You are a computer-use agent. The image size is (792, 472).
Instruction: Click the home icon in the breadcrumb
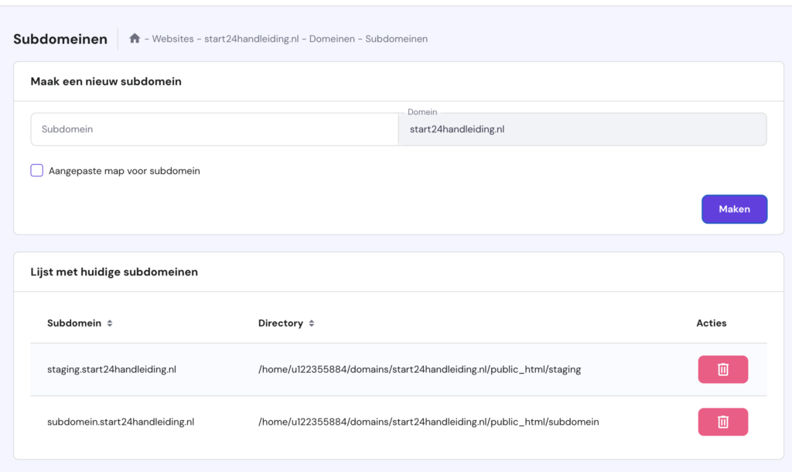pos(135,39)
